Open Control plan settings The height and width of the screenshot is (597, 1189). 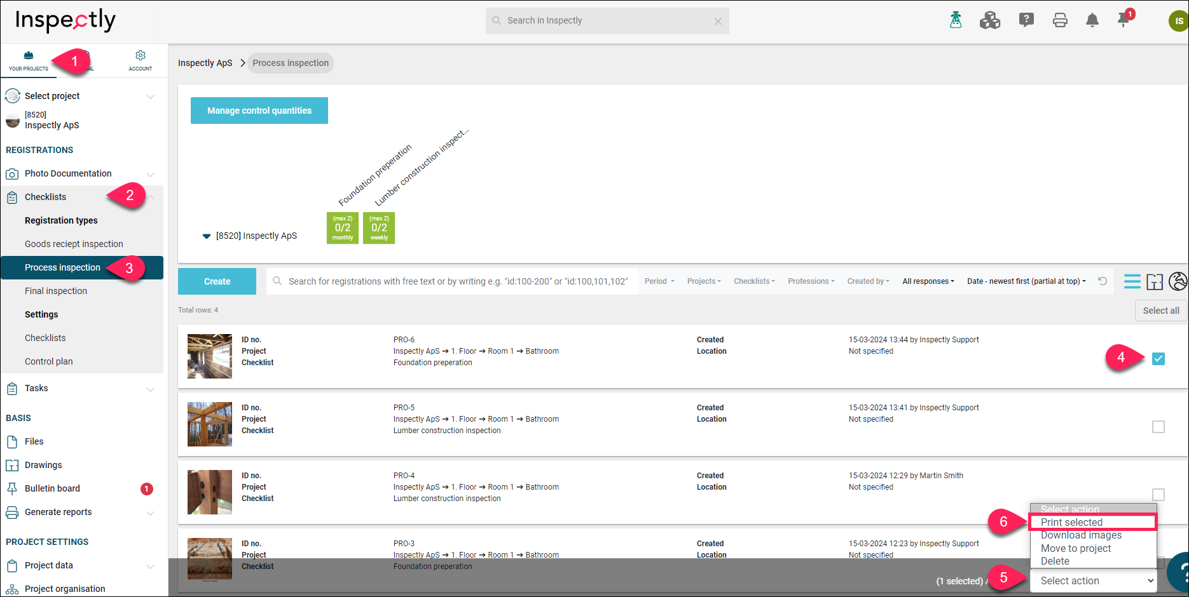[x=49, y=361]
